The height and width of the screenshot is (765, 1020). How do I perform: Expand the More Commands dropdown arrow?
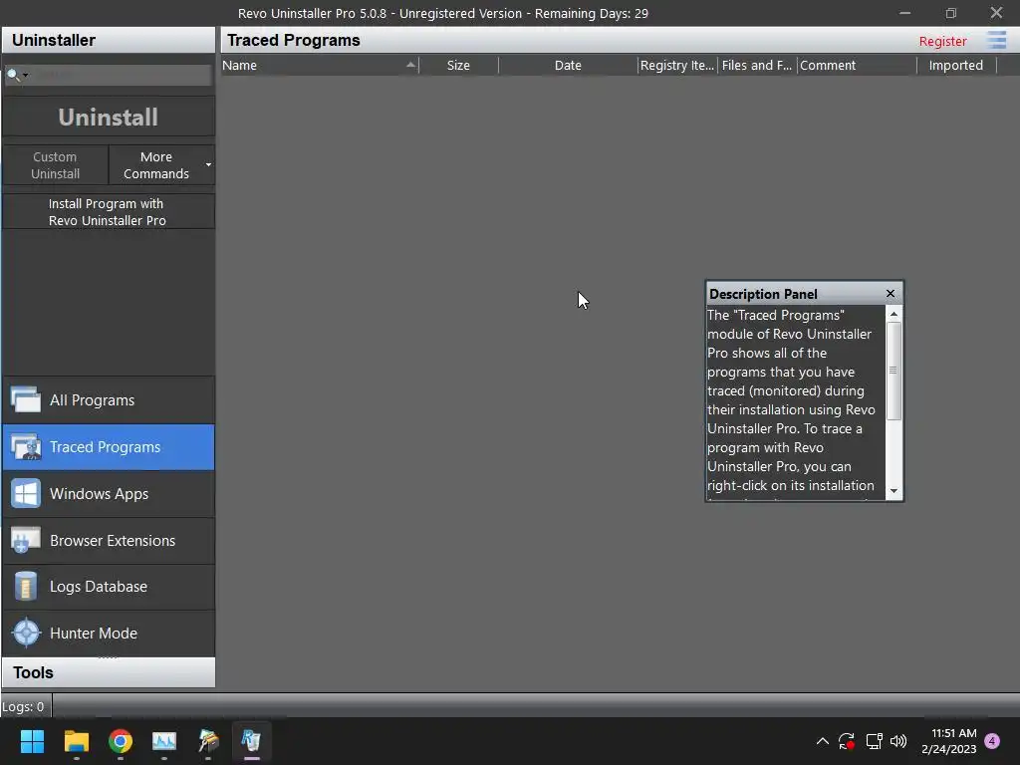209,165
